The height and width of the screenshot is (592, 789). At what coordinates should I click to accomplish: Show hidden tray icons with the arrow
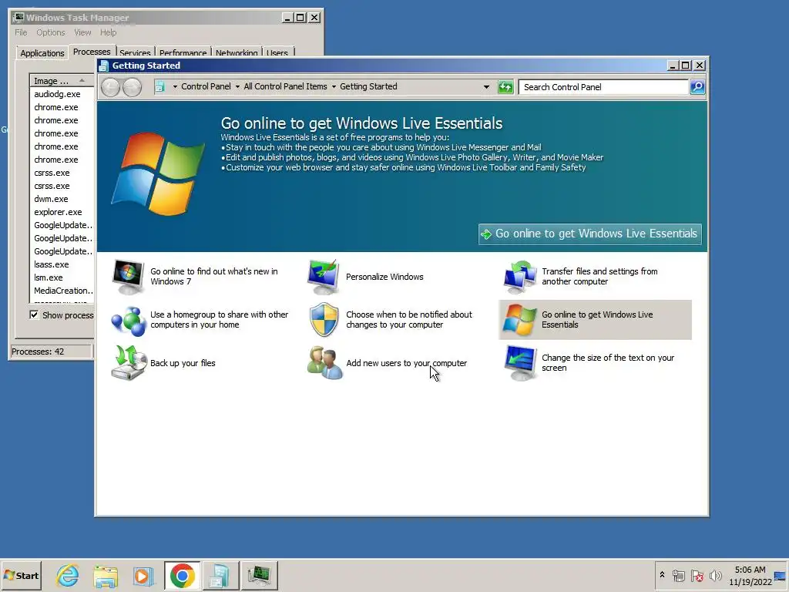pyautogui.click(x=662, y=575)
